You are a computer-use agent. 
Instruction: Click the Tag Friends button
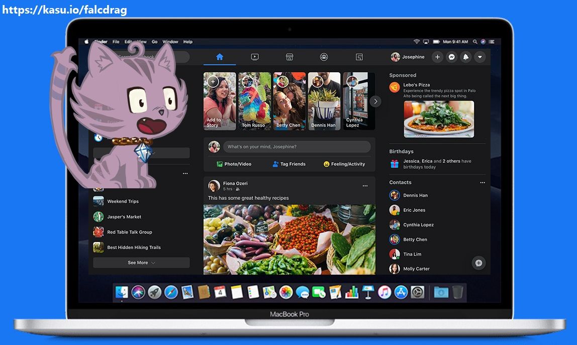click(x=289, y=164)
